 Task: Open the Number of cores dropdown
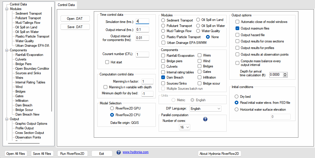point(184,127)
